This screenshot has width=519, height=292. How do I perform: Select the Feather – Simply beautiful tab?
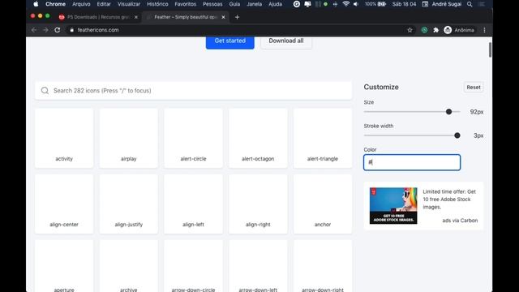(x=186, y=17)
